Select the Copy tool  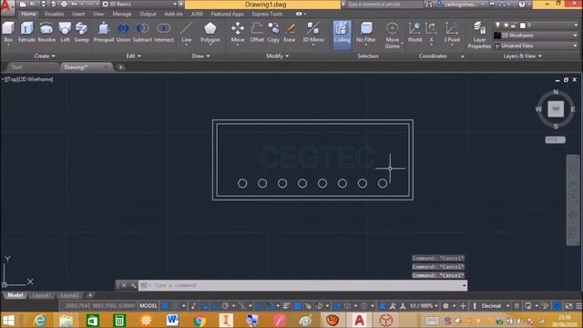273,32
